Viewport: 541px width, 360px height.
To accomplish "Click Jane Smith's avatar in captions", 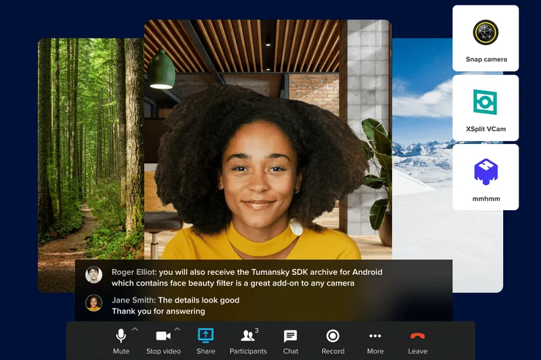I will coord(94,303).
